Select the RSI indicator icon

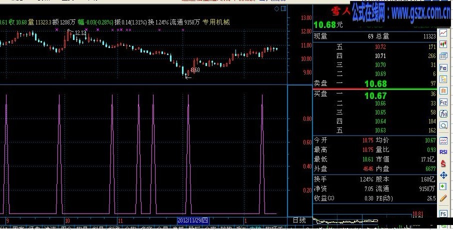(x=443, y=152)
